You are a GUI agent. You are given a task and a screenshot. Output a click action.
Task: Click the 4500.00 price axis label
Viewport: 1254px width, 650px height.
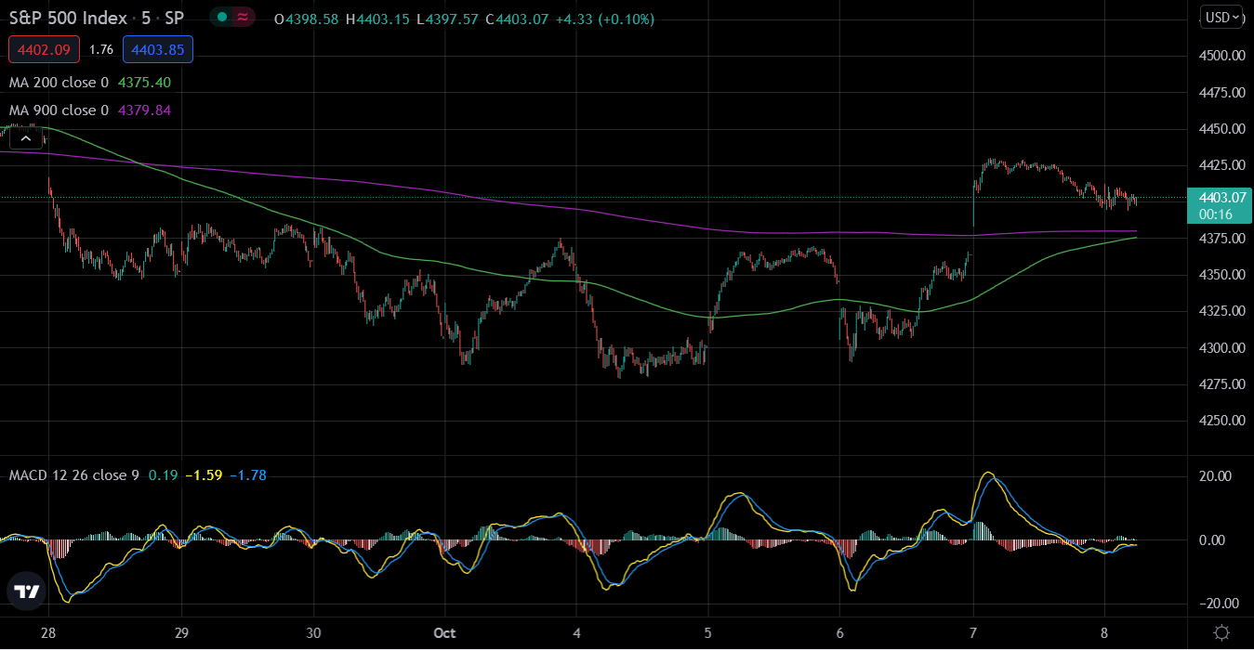click(x=1222, y=56)
